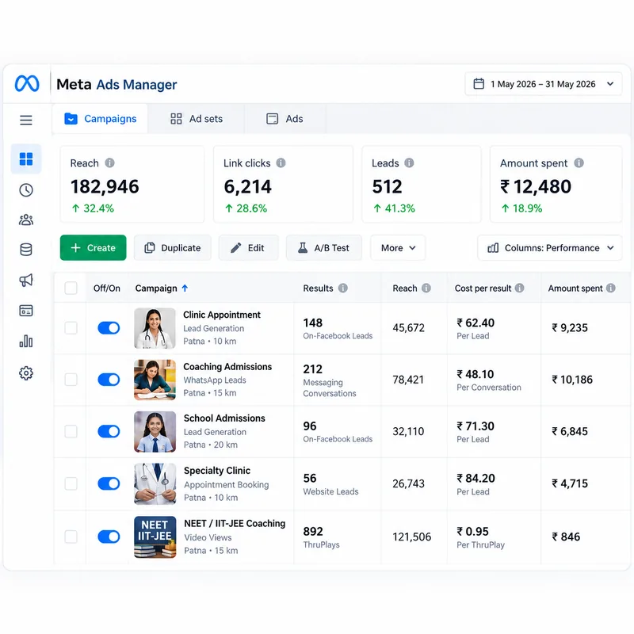This screenshot has width=634, height=634.
Task: Click the Campaign sort arrow icon
Action: (185, 288)
